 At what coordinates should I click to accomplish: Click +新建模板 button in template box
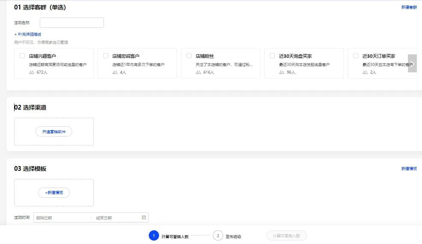coord(54,193)
